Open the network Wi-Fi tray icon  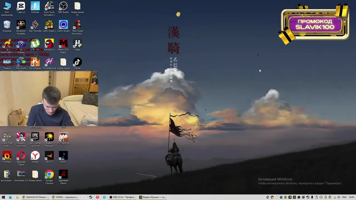coord(335,197)
